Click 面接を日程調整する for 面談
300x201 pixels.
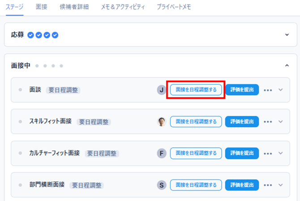196,90
